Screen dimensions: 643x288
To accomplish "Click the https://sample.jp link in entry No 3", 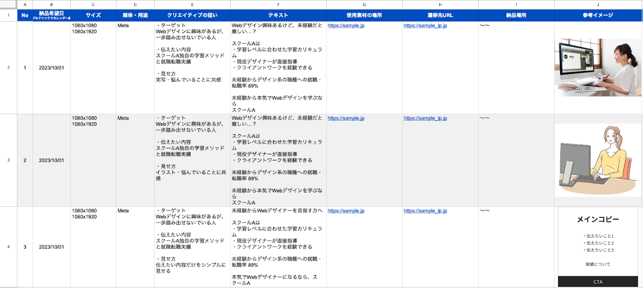I will [x=346, y=211].
